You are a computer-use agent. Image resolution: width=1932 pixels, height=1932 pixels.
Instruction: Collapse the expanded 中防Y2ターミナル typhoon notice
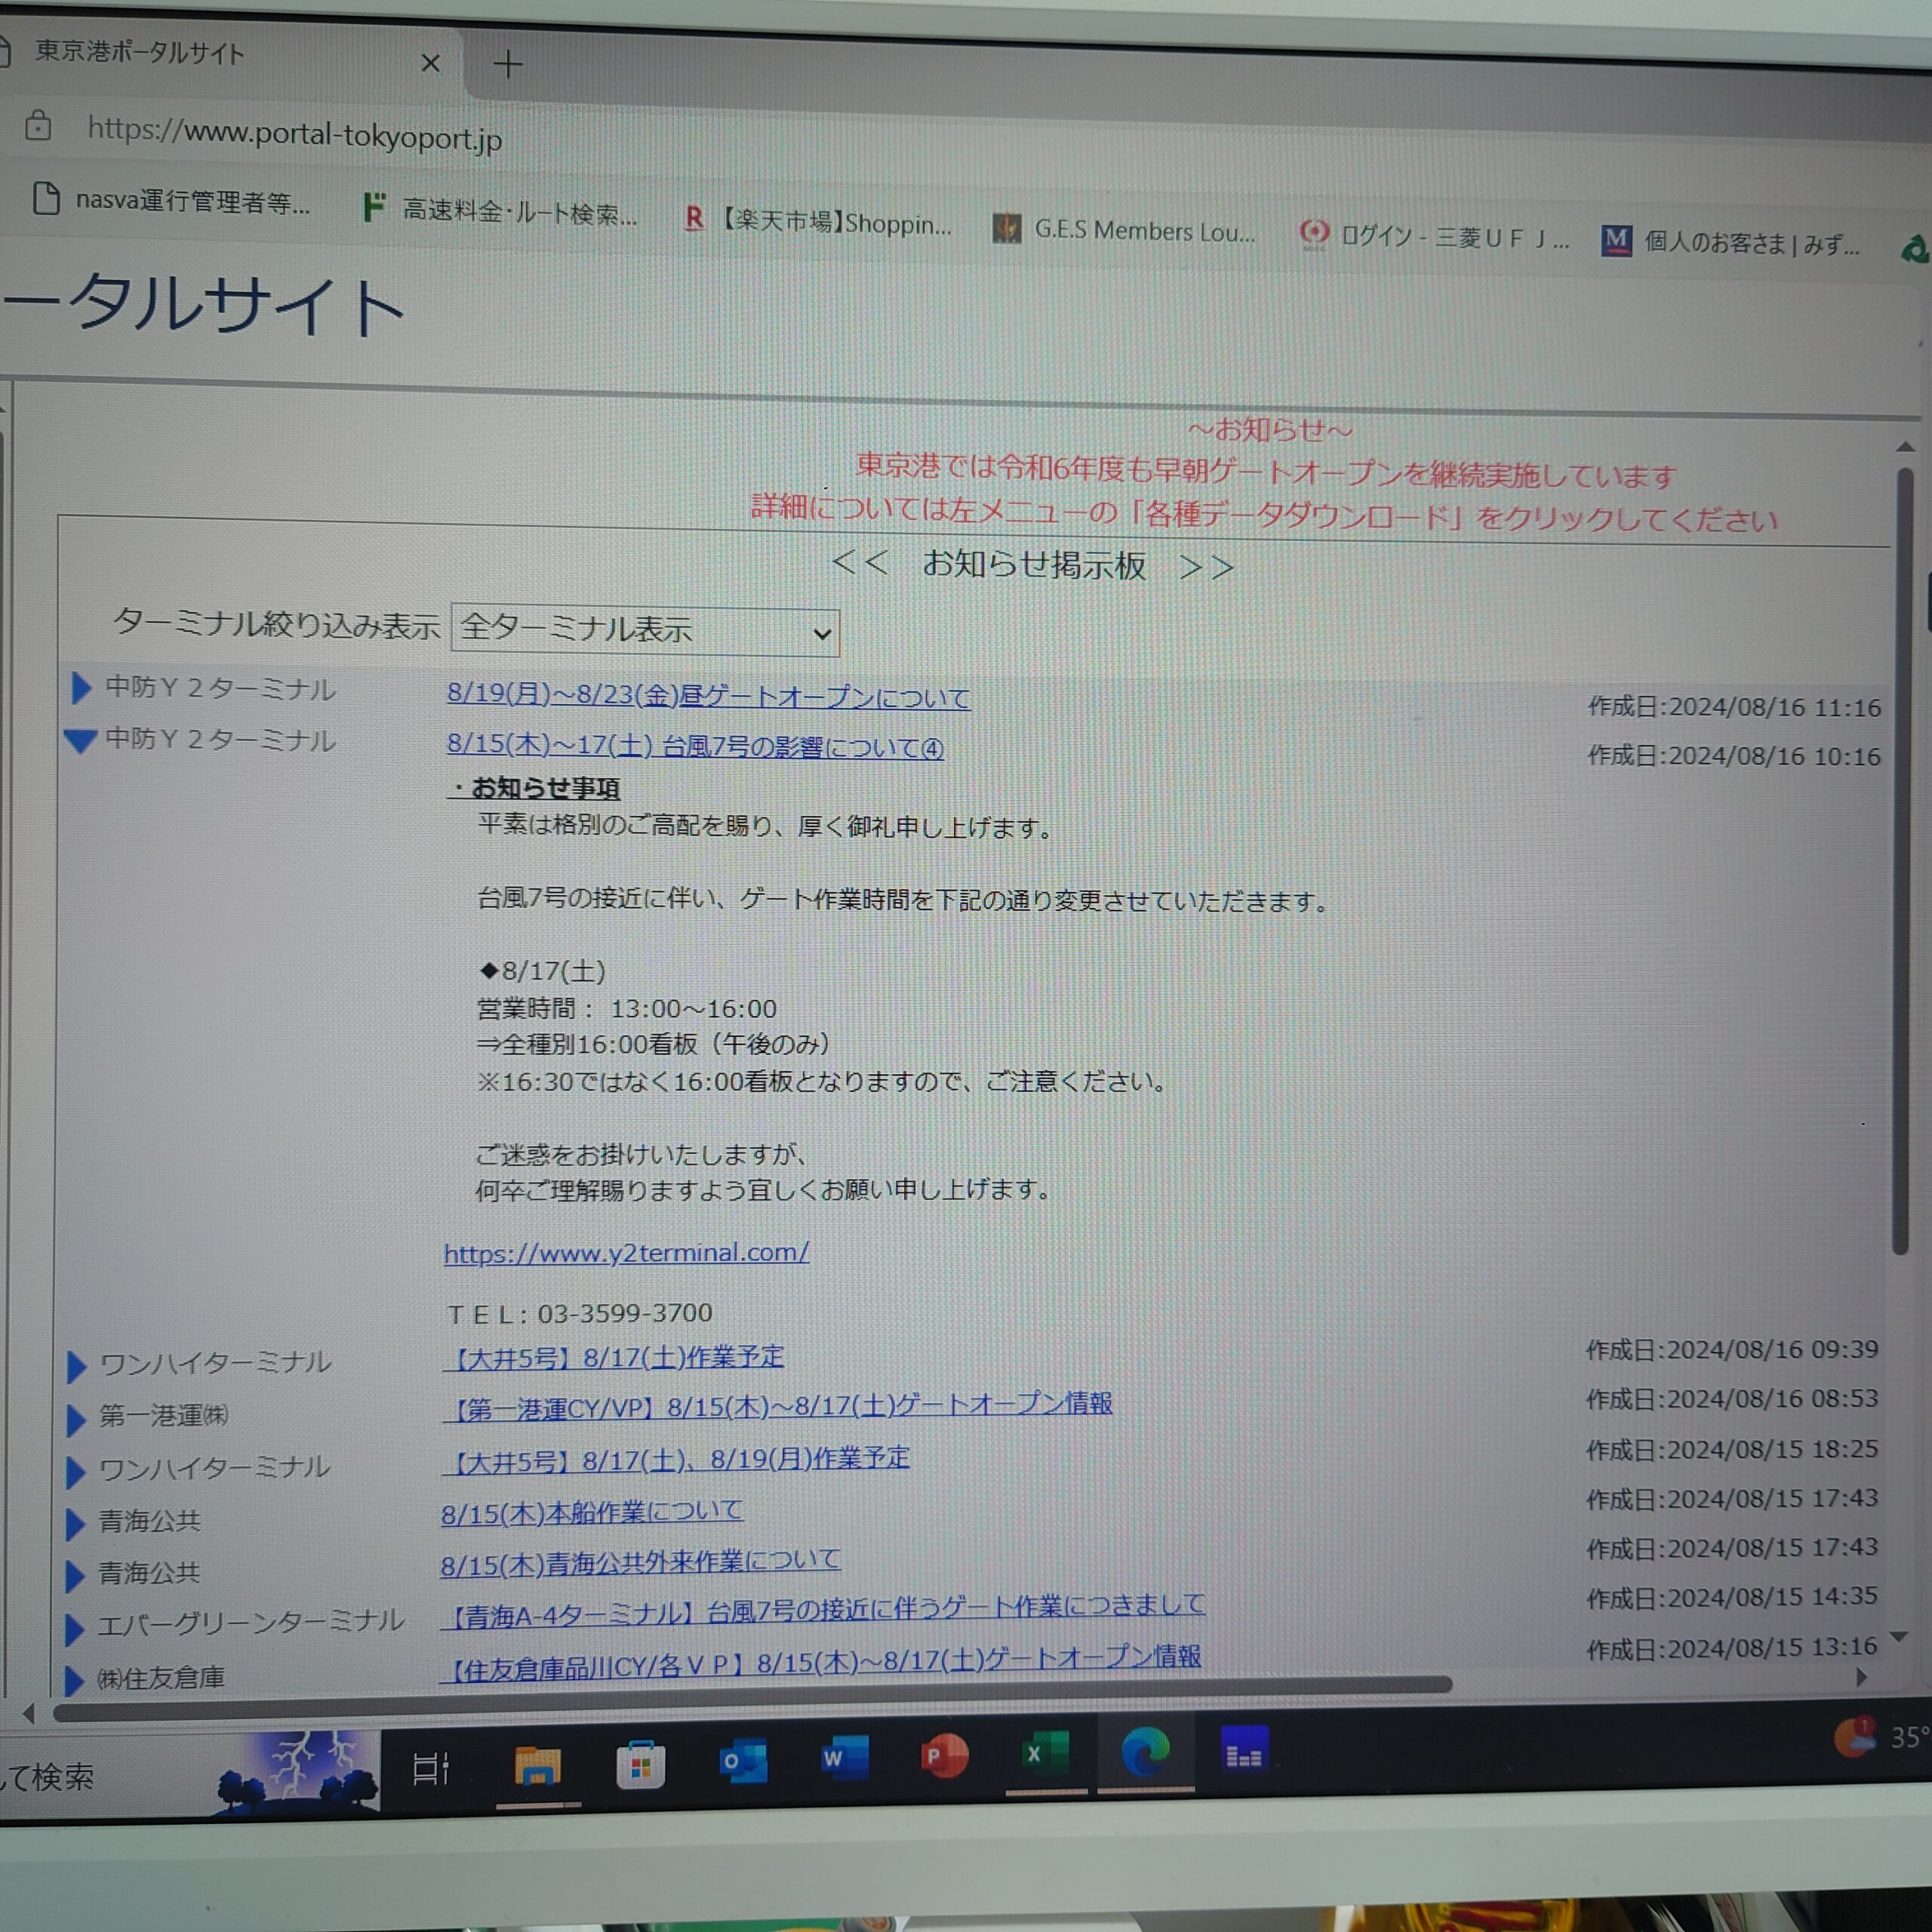(80, 740)
